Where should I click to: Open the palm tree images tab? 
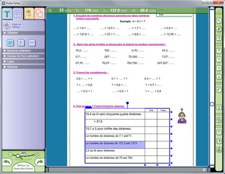click(29, 13)
